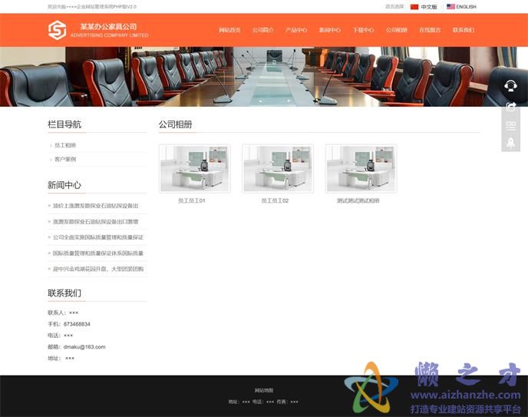Select 员工相册 in sidebar navigation
The image size is (528, 417).
pyautogui.click(x=65, y=145)
